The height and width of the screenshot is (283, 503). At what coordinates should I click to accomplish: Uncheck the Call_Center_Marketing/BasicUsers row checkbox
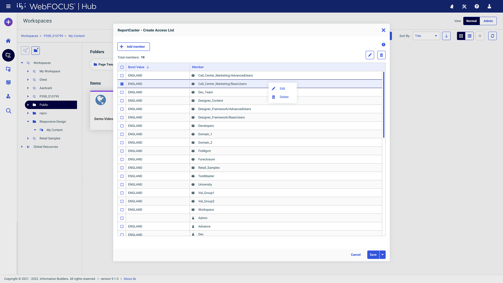tap(122, 84)
